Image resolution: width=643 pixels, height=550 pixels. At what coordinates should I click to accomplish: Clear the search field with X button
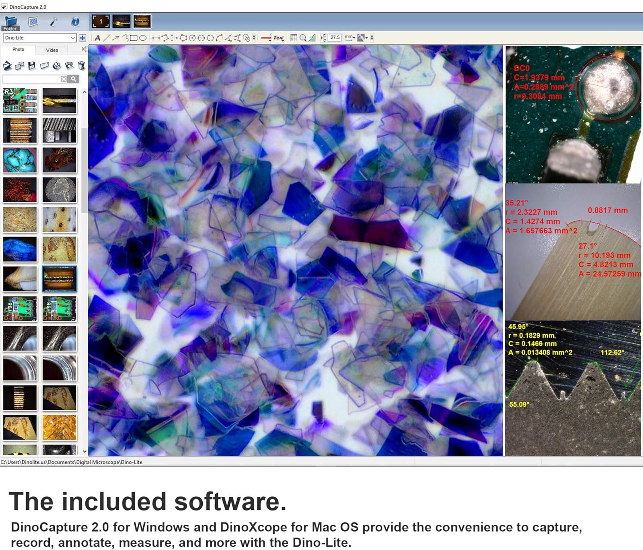click(x=63, y=79)
